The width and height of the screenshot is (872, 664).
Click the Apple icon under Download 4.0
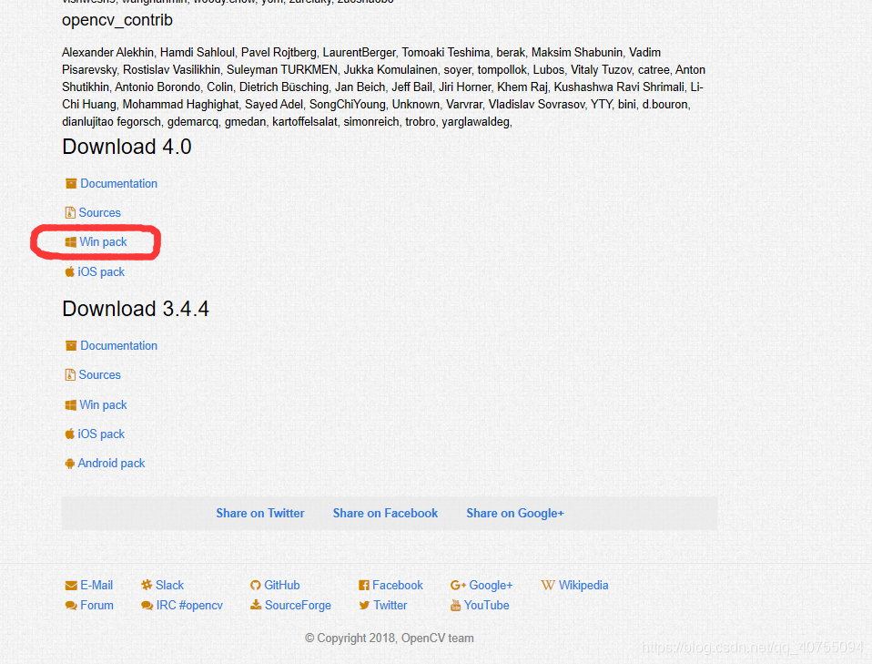click(69, 271)
